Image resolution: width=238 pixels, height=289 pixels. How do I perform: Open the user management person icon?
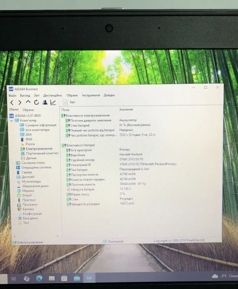click(45, 102)
